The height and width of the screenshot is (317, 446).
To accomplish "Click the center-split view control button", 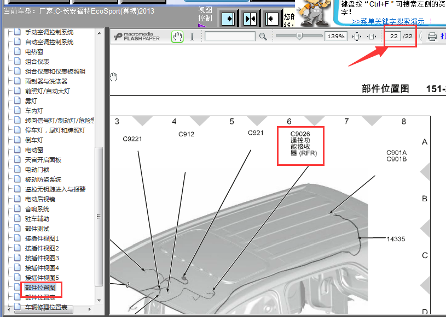I will pos(250,19).
